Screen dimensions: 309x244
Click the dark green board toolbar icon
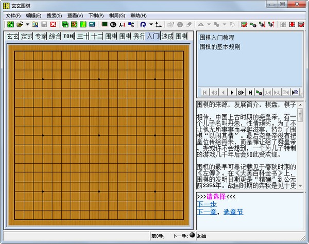coord(105,24)
